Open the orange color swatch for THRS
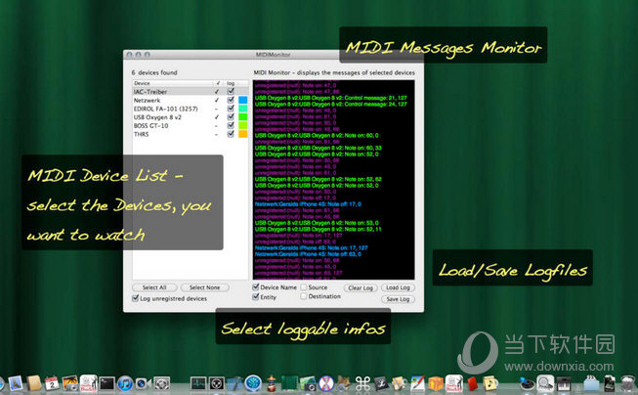 tap(243, 134)
